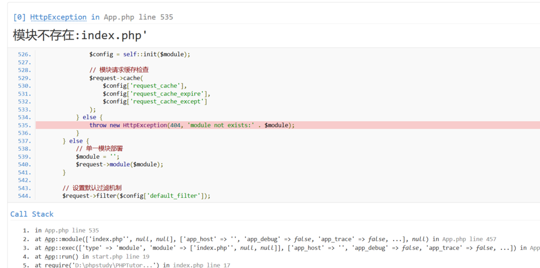
Task: Select the highlighted throw new HttpException line
Action: (192, 125)
